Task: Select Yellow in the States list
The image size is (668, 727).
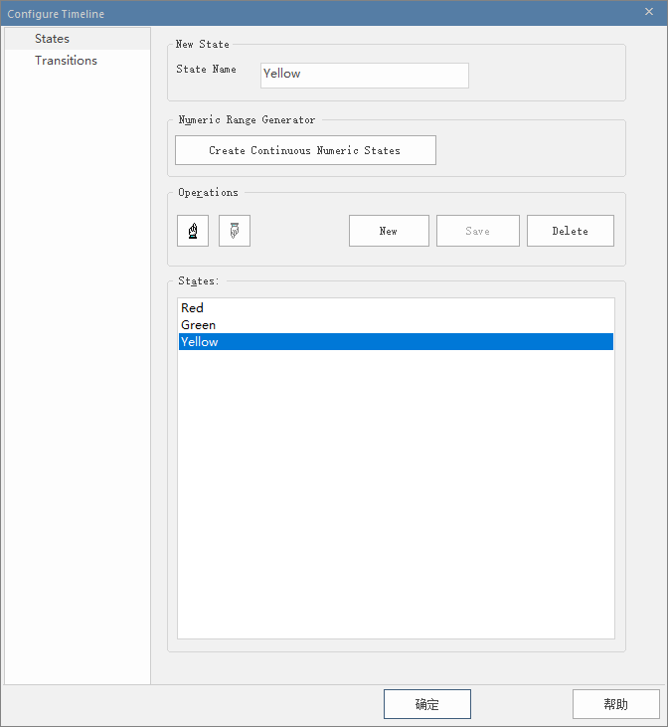Action: click(396, 342)
